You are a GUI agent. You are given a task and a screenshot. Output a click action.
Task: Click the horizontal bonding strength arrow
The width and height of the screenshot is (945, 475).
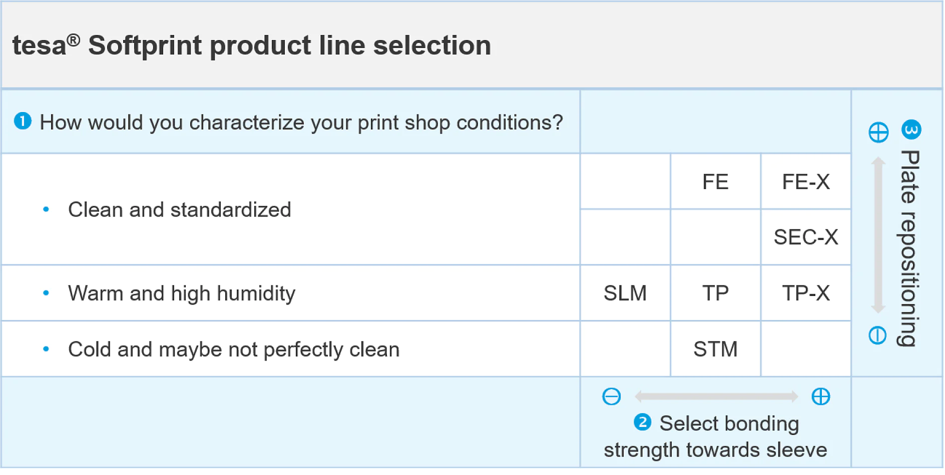point(716,396)
